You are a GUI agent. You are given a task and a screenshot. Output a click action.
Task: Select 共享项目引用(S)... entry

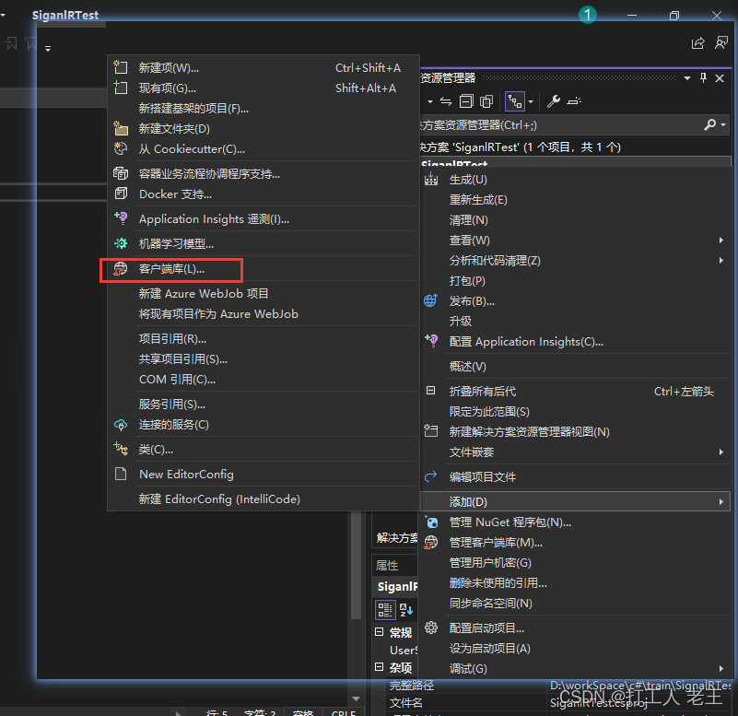click(x=264, y=359)
